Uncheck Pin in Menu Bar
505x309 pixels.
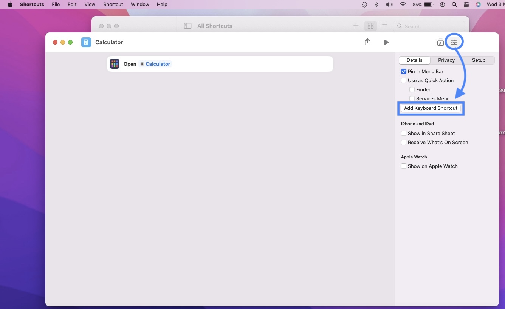[x=404, y=71]
